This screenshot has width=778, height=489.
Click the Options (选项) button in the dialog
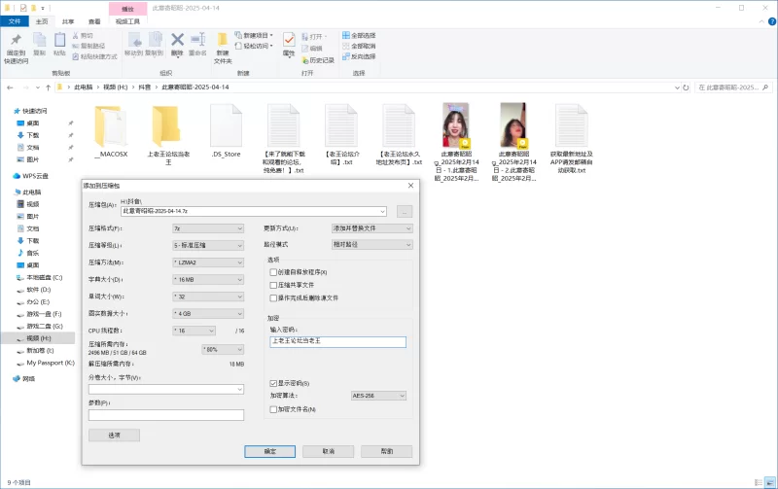point(114,435)
